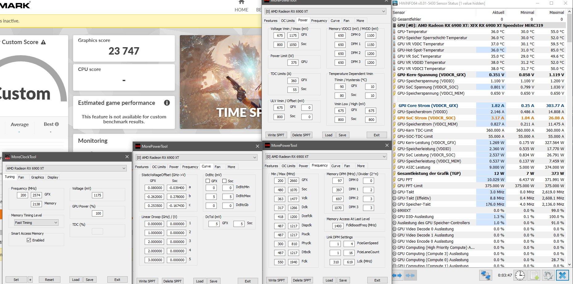This screenshot has height=284, width=573.
Task: Collapse the AMD Radeon RX 6900 XT sensor group
Action: click(x=394, y=25)
